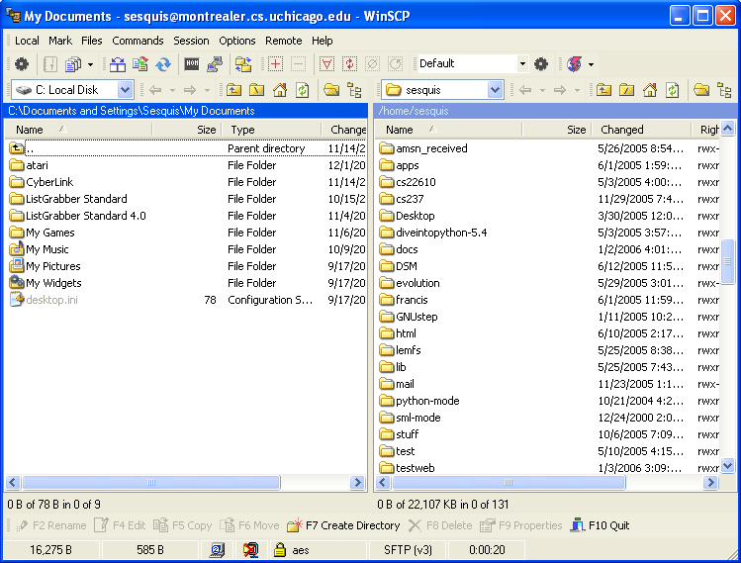Toggle the remote directory tree view
Viewport: 741px width, 563px height.
coord(724,90)
